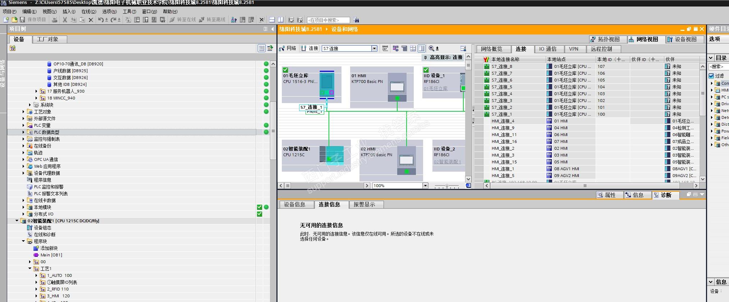Collapse the project tree with the arrow icon

pos(272,29)
